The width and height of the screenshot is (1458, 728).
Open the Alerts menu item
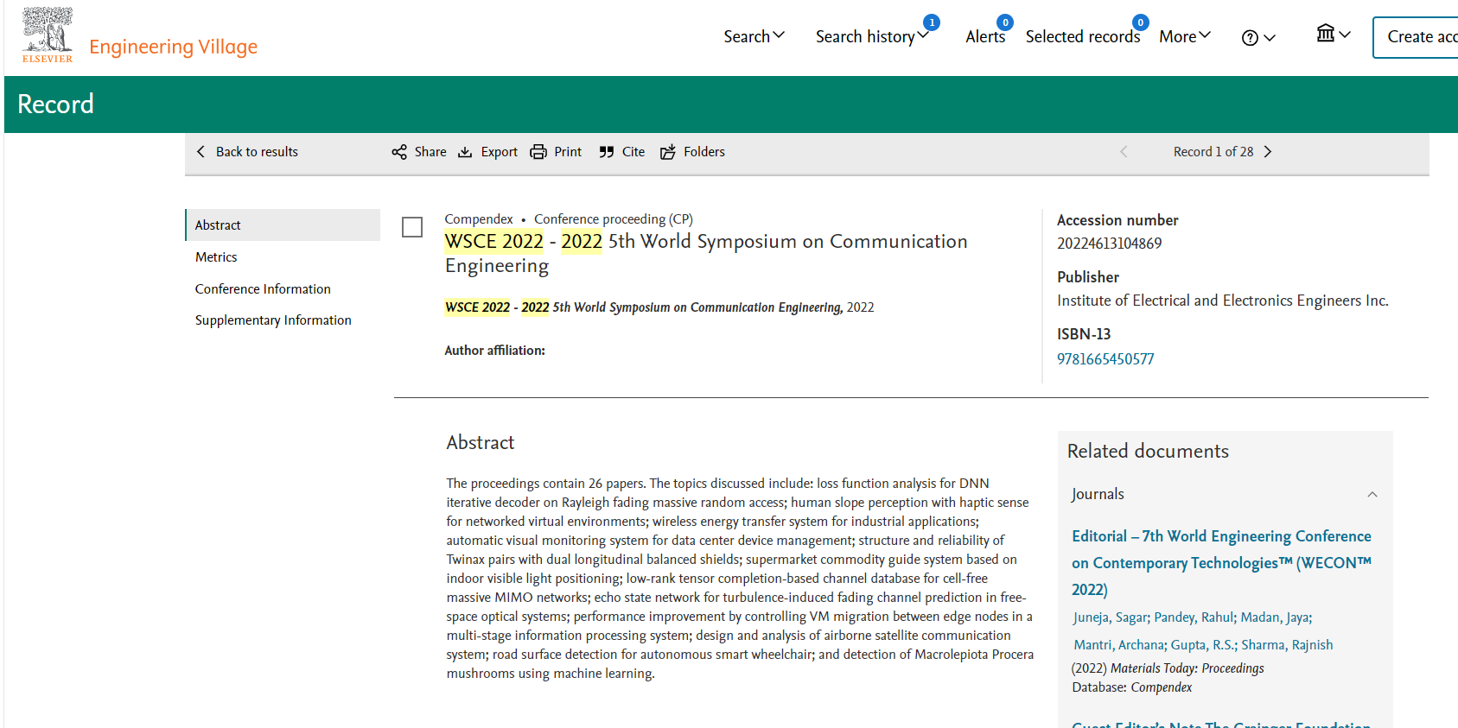985,36
